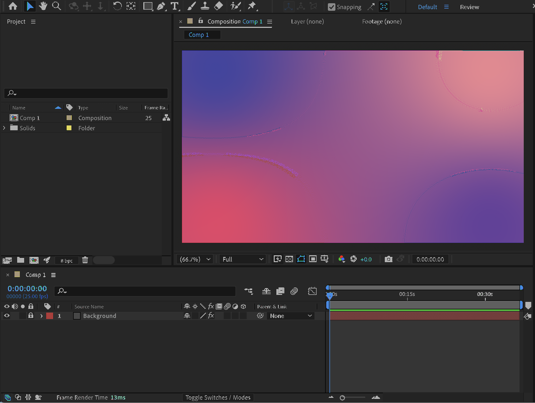The height and width of the screenshot is (403, 535).
Task: Select the Puppet Pin tool
Action: (x=252, y=6)
